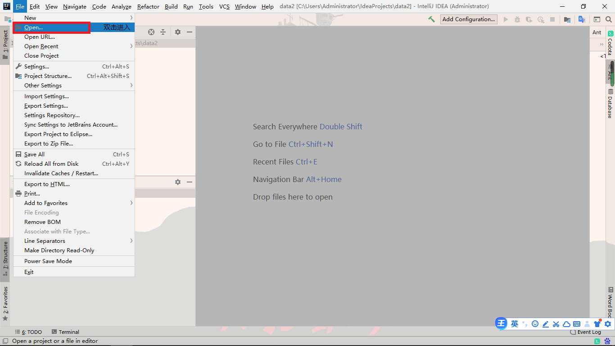Viewport: 615px width, 346px height.
Task: Click the IME emoji smiley icon
Action: pos(535,324)
